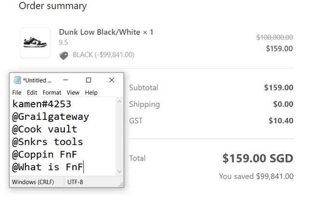Click the Windows (CRLF) status bar field
Image resolution: width=329 pixels, height=203 pixels.
coord(33,182)
